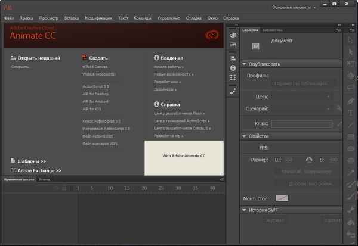This screenshot has height=246, width=358.
Task: Select the 3D Rotation tool
Action: click(x=351, y=76)
